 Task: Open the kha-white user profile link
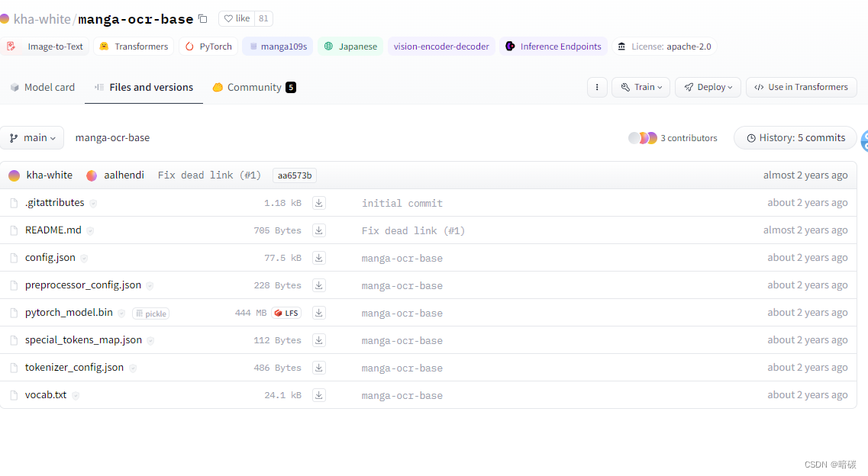click(50, 175)
